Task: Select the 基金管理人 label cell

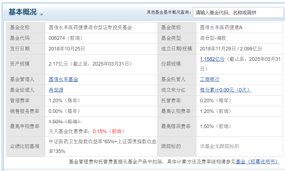Action: click(26, 79)
